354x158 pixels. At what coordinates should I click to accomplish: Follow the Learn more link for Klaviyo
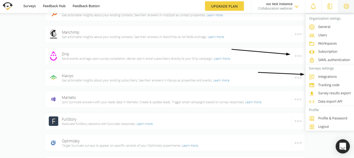221,81
